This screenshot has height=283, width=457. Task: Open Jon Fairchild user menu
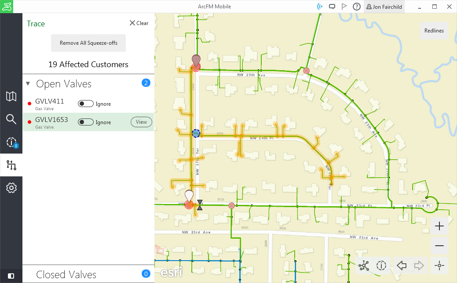(384, 7)
